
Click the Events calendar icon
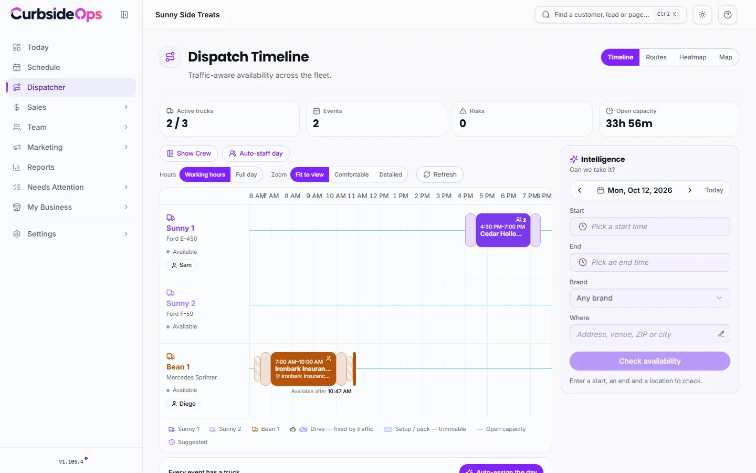(x=317, y=111)
